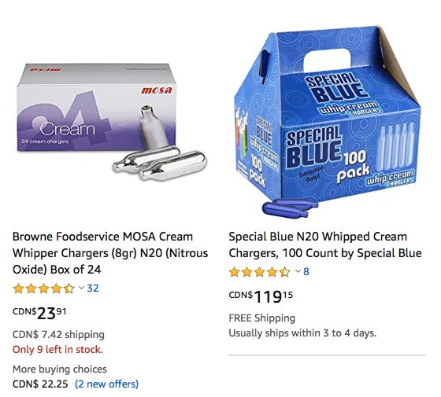View the 8 customer reviews
The height and width of the screenshot is (397, 441).
pos(306,271)
